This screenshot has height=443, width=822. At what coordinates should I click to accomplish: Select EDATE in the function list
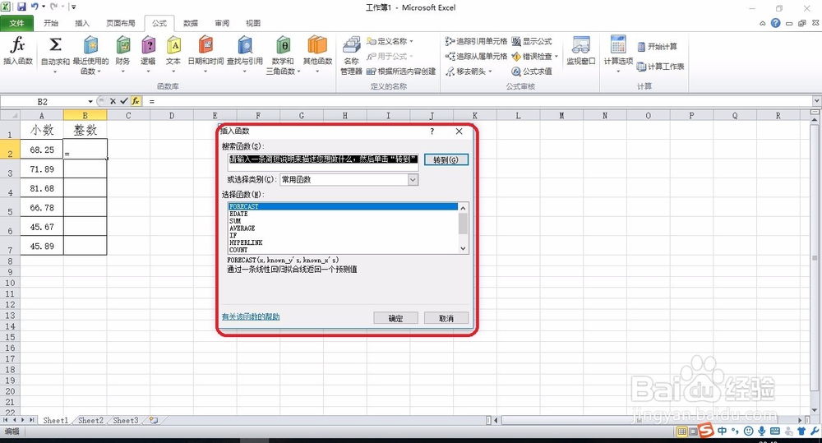coord(343,214)
